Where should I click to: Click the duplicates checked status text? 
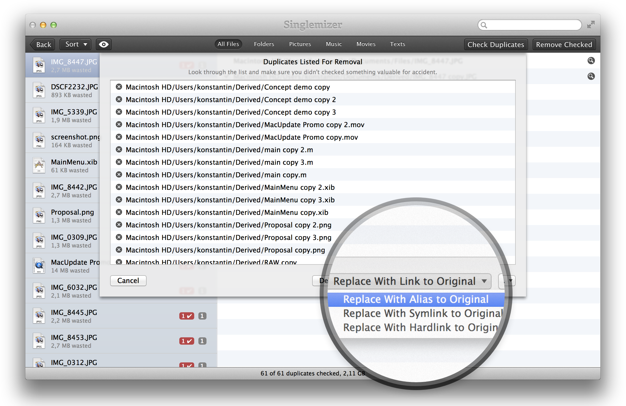click(x=312, y=373)
